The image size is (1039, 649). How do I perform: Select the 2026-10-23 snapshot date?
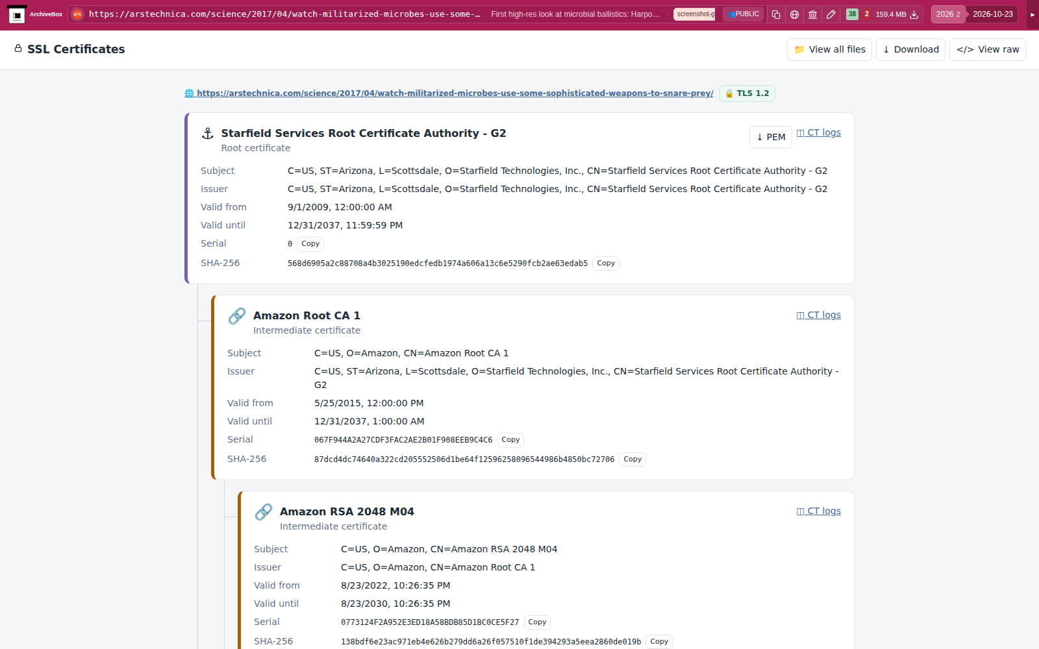click(993, 14)
